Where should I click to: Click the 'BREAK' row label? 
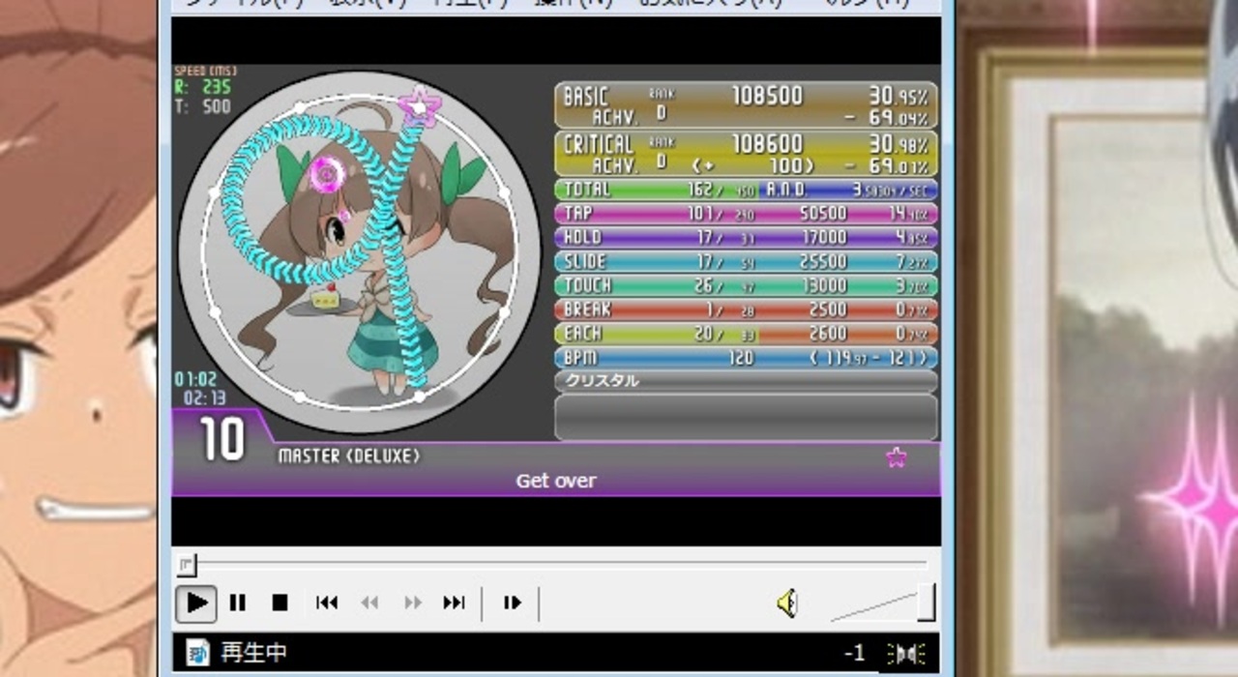[x=587, y=309]
